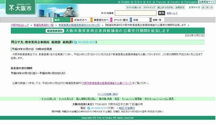216x125 pixels.
Task: Open サイトの使い方 in the header
Action: (x=134, y=7)
